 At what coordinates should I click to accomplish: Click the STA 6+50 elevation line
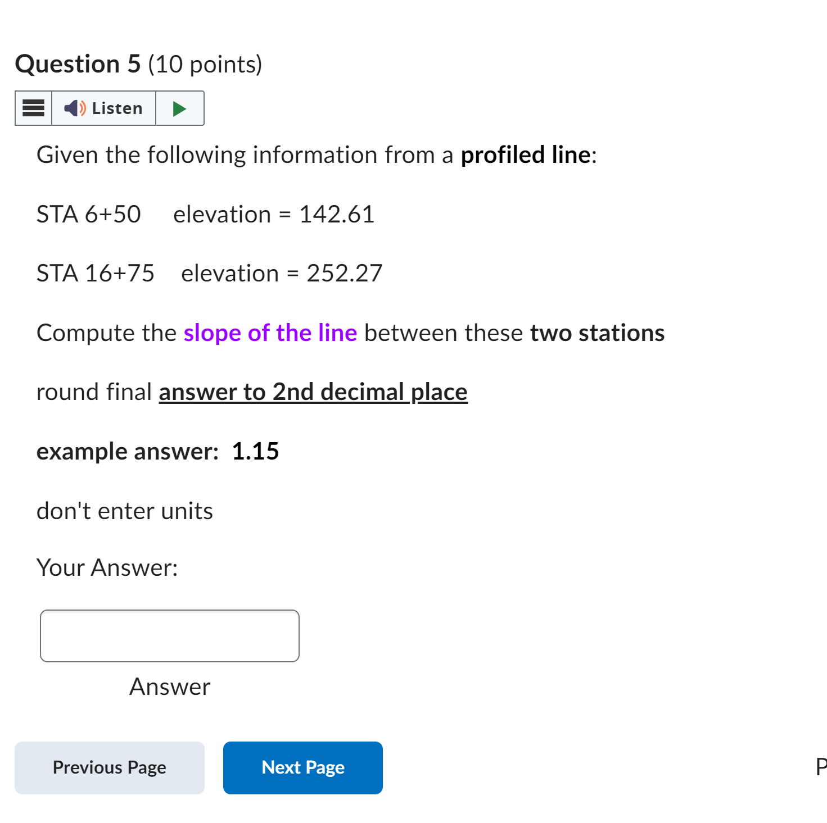tap(205, 214)
